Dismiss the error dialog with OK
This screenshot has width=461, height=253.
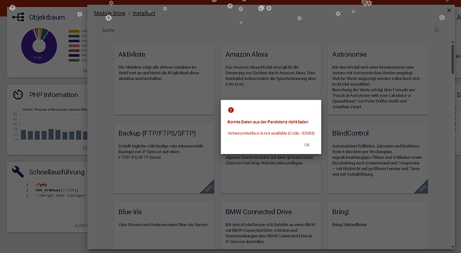[x=307, y=145]
